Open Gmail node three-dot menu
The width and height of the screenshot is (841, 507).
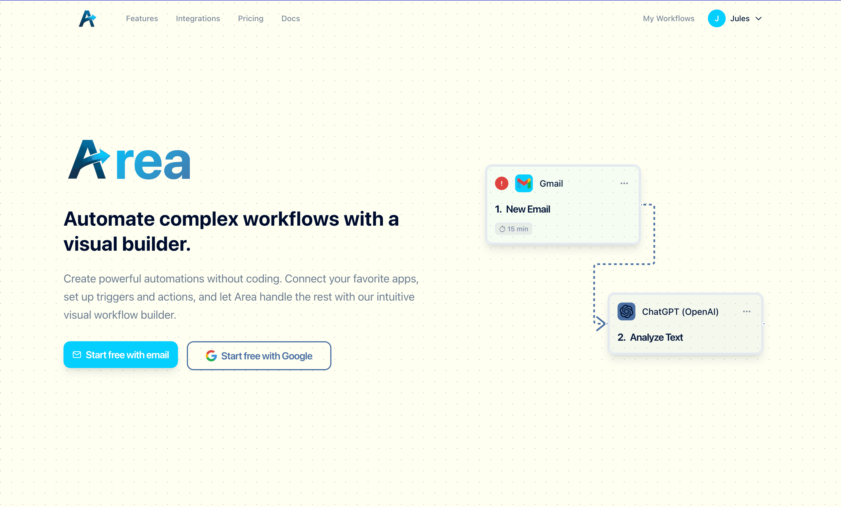[x=624, y=183]
